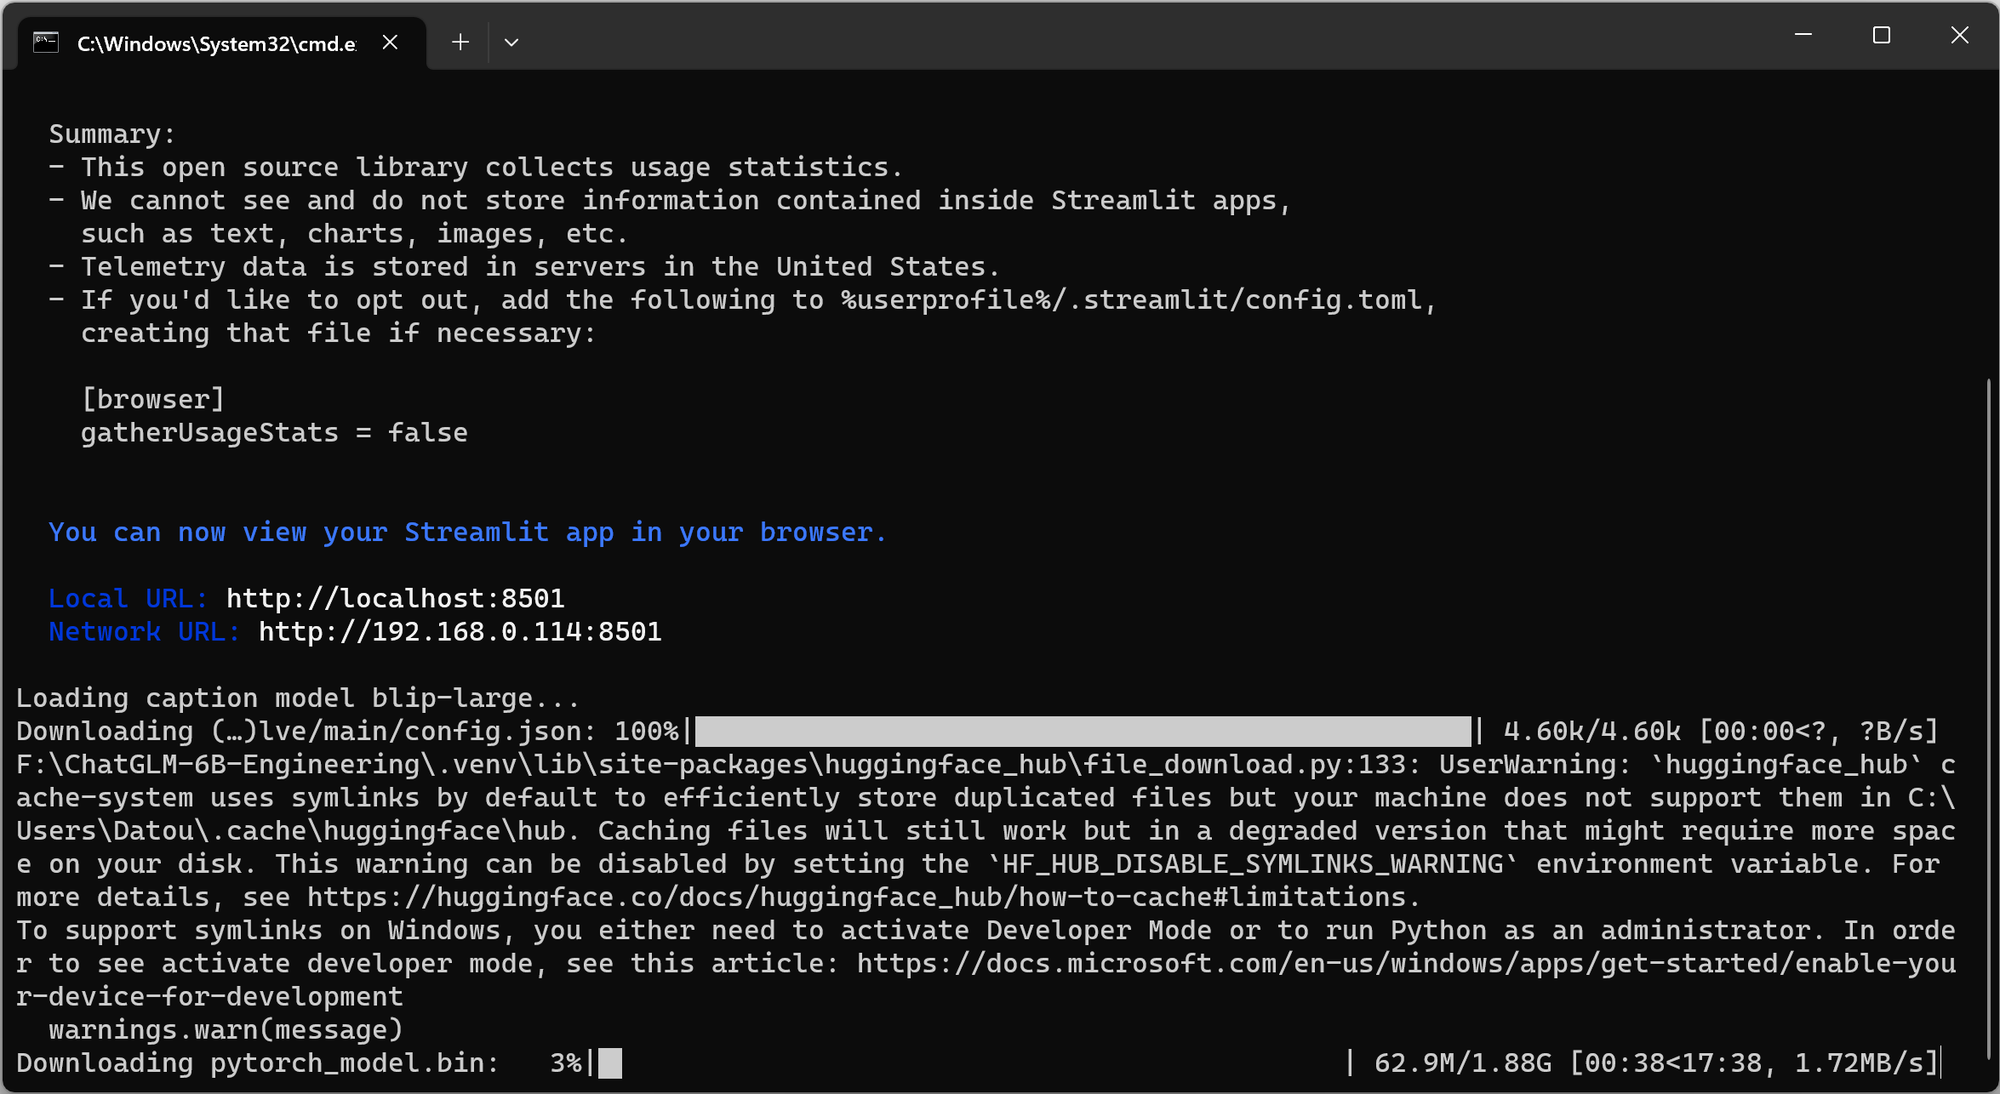The height and width of the screenshot is (1094, 2000).
Task: Select the Summary heading text
Action: 111,134
